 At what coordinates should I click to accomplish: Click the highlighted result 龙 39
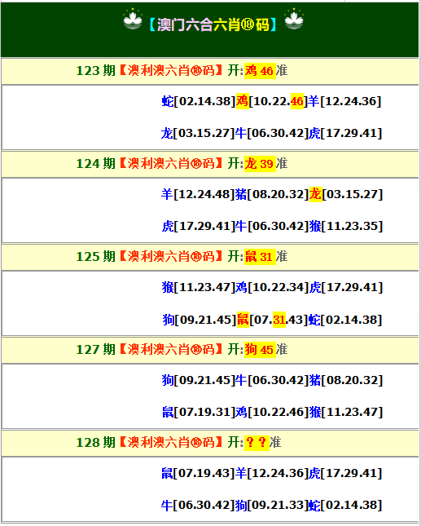tap(260, 164)
